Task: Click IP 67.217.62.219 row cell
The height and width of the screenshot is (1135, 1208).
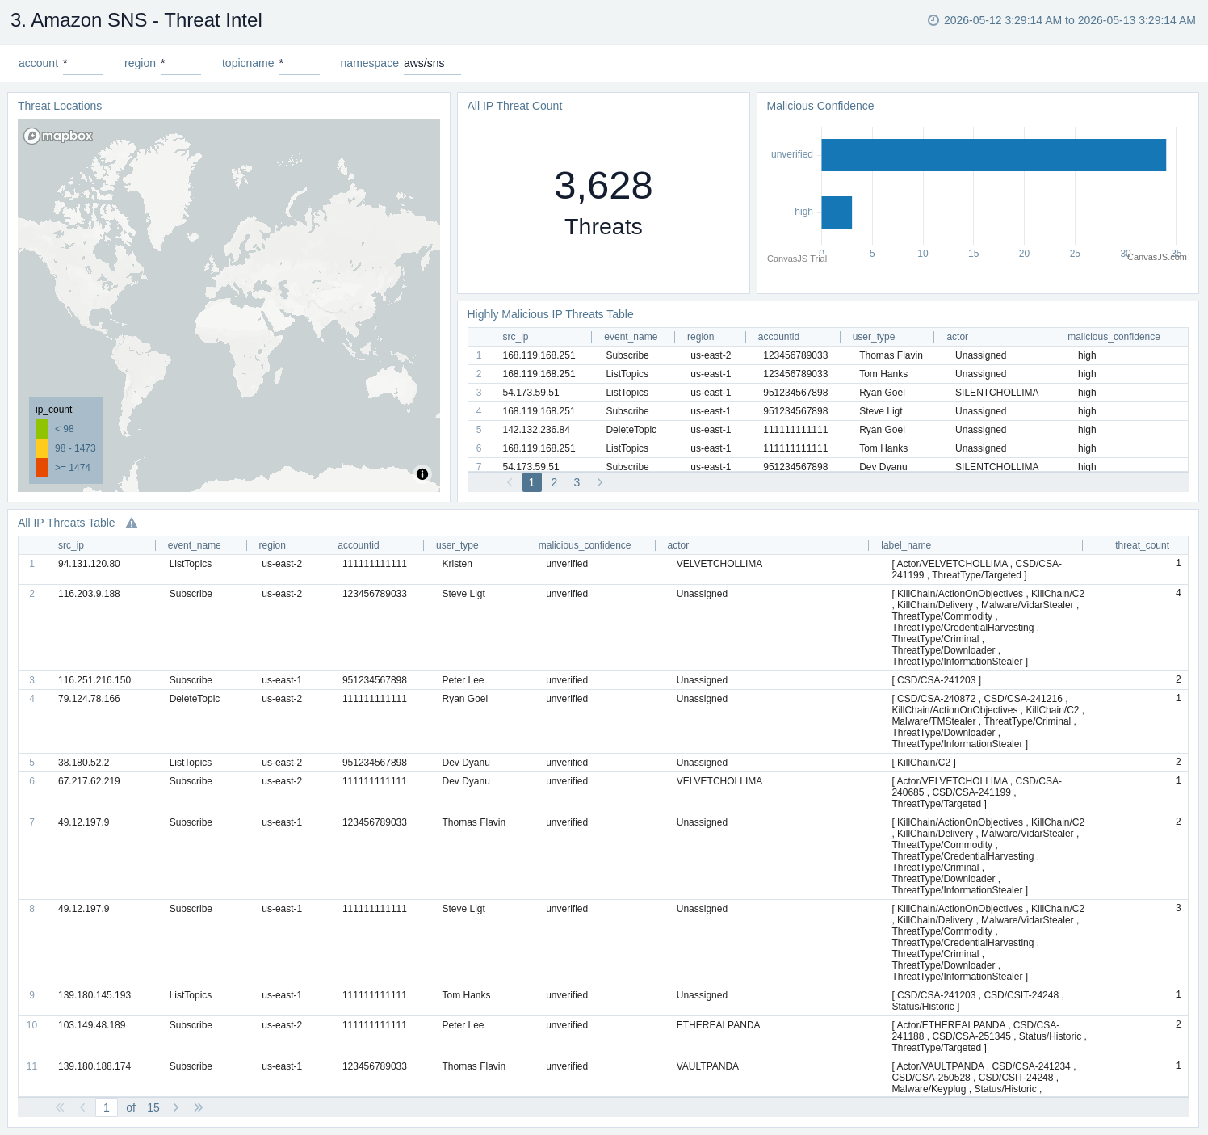Action: pyautogui.click(x=89, y=781)
